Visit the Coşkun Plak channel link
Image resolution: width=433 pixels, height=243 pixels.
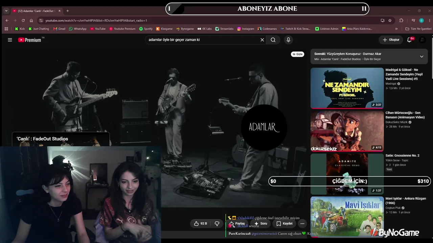click(x=393, y=208)
